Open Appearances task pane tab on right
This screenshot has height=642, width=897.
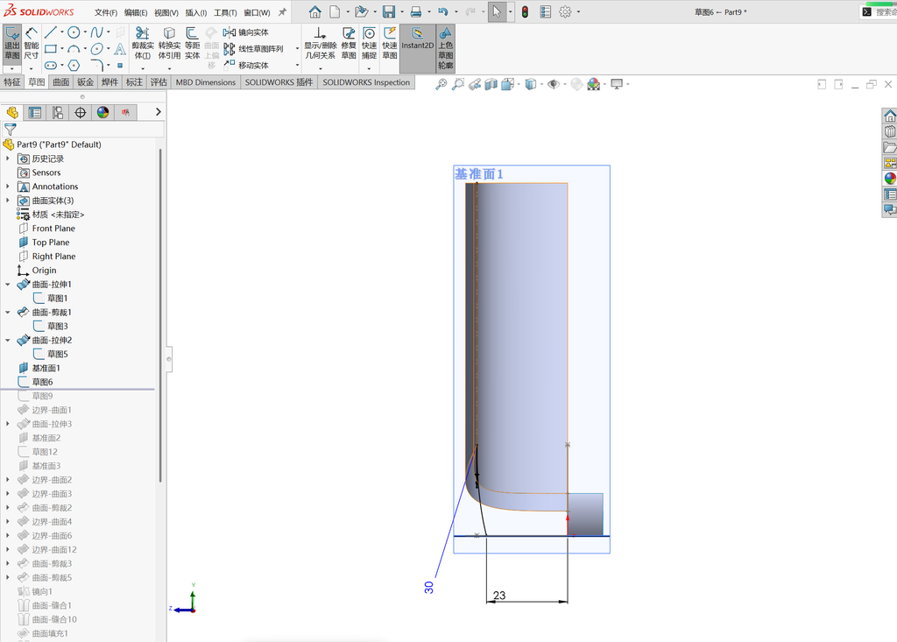click(x=890, y=179)
